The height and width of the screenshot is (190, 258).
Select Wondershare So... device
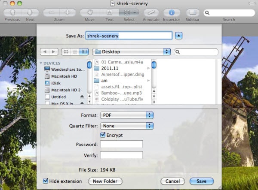tap(64, 69)
